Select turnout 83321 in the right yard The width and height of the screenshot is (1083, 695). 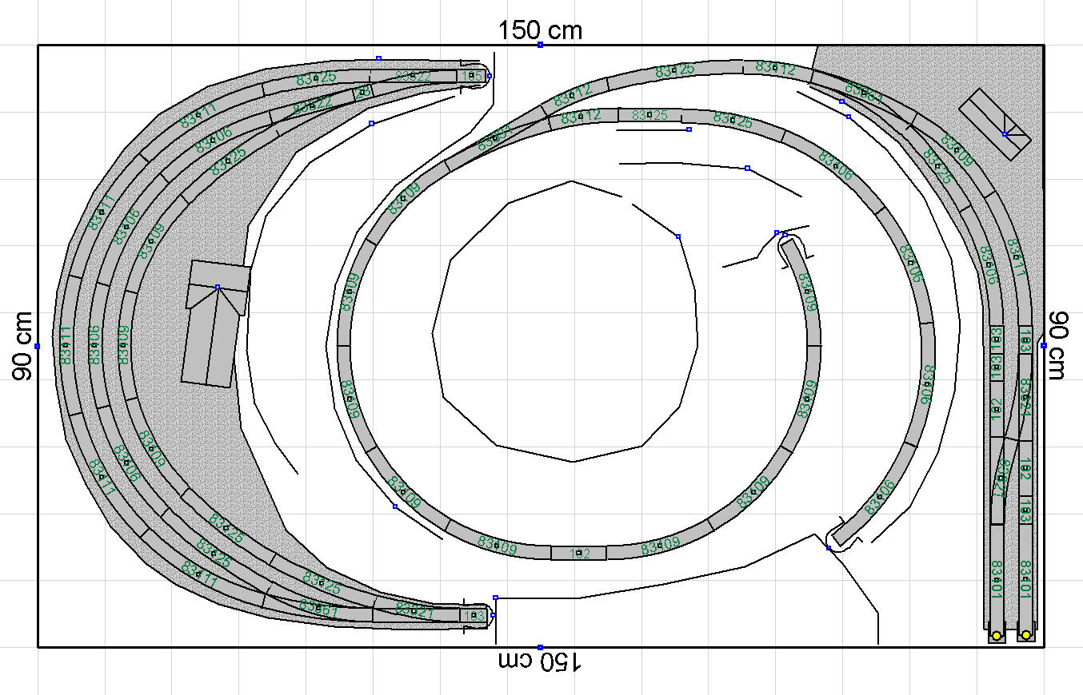[998, 479]
